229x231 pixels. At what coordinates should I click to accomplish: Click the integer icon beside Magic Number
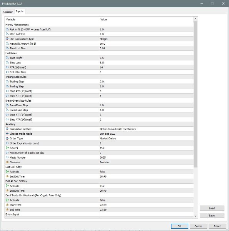tap(7, 157)
